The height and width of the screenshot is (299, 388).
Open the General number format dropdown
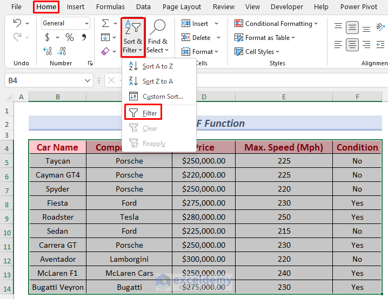click(86, 23)
